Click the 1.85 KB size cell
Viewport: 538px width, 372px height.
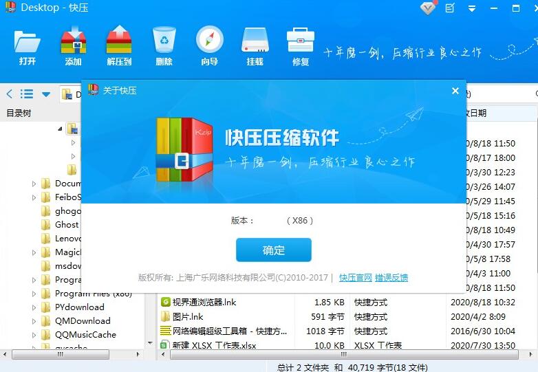[329, 302]
